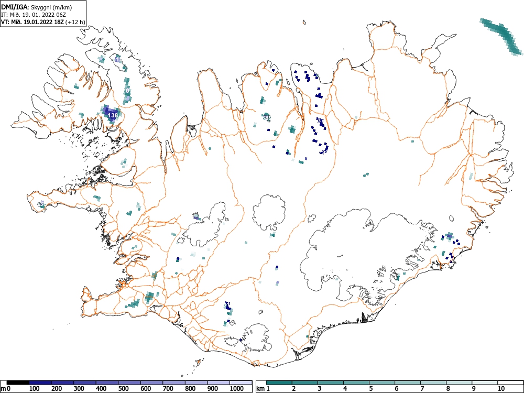Click the 700–800 m legend swatch
Viewport: 524px width, 393px height.
(x=174, y=383)
